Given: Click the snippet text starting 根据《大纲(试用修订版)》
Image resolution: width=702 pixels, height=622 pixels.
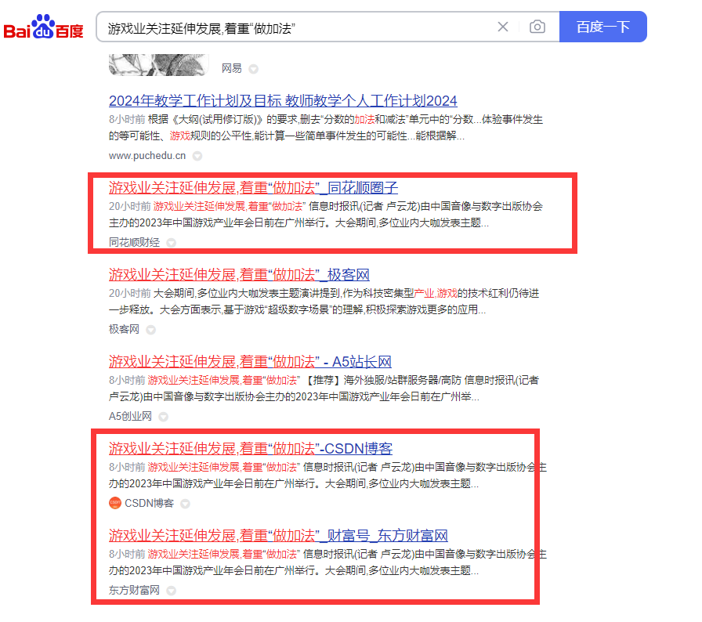Looking at the screenshot, I should [x=326, y=128].
